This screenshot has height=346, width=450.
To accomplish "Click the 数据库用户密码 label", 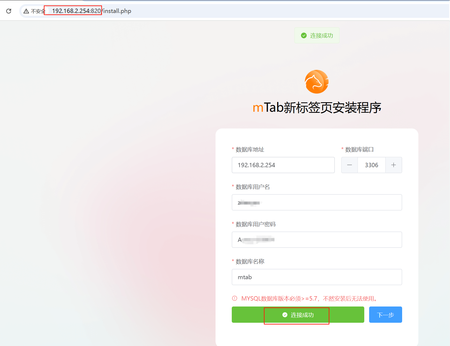I will point(256,224).
